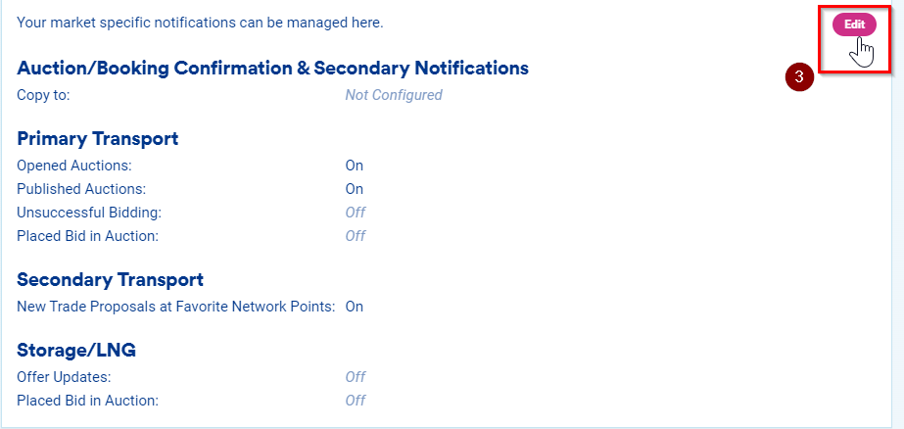Click Placed Bid in Auction under Storage/LNG
Screen dimensions: 904x429
[x=87, y=401]
